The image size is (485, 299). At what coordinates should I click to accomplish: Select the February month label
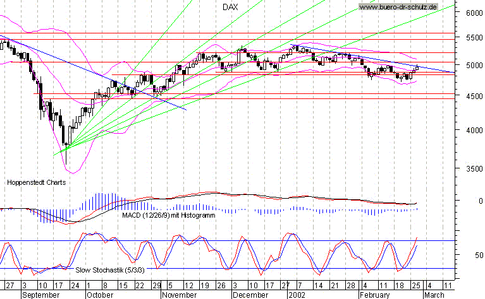(375, 295)
